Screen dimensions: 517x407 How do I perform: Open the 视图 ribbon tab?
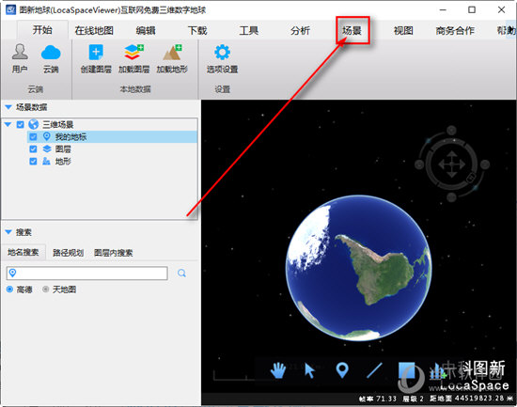pyautogui.click(x=403, y=31)
